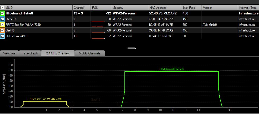Uncheck the Gast13 network checkbox
Image resolution: width=259 pixels, height=114 pixels.
[2, 30]
